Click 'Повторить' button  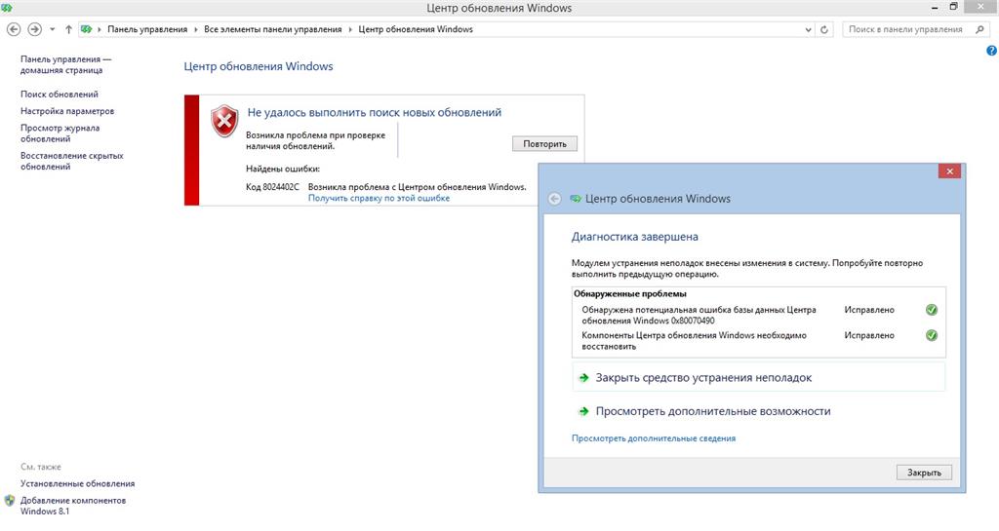point(544,144)
